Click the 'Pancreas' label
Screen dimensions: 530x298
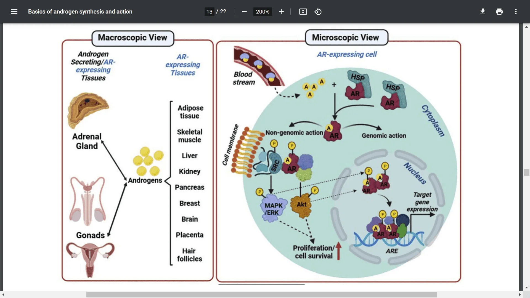tap(190, 187)
